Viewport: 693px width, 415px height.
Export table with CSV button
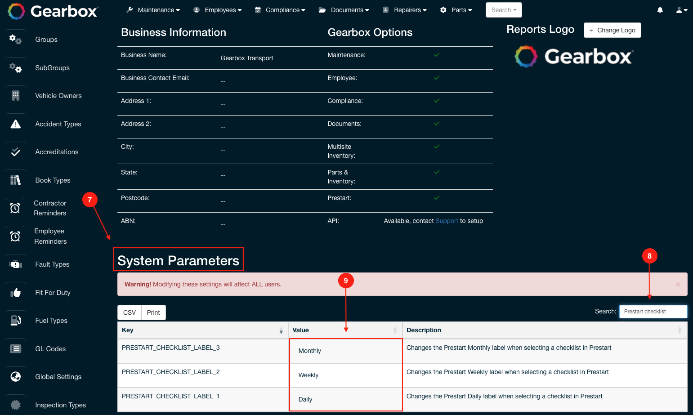click(x=130, y=312)
